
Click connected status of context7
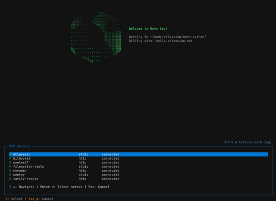pyautogui.click(x=110, y=163)
